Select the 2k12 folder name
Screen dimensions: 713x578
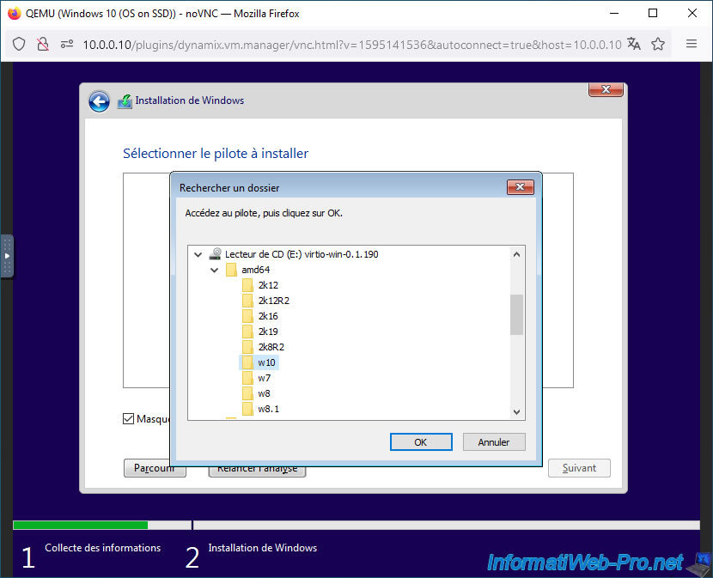(268, 285)
